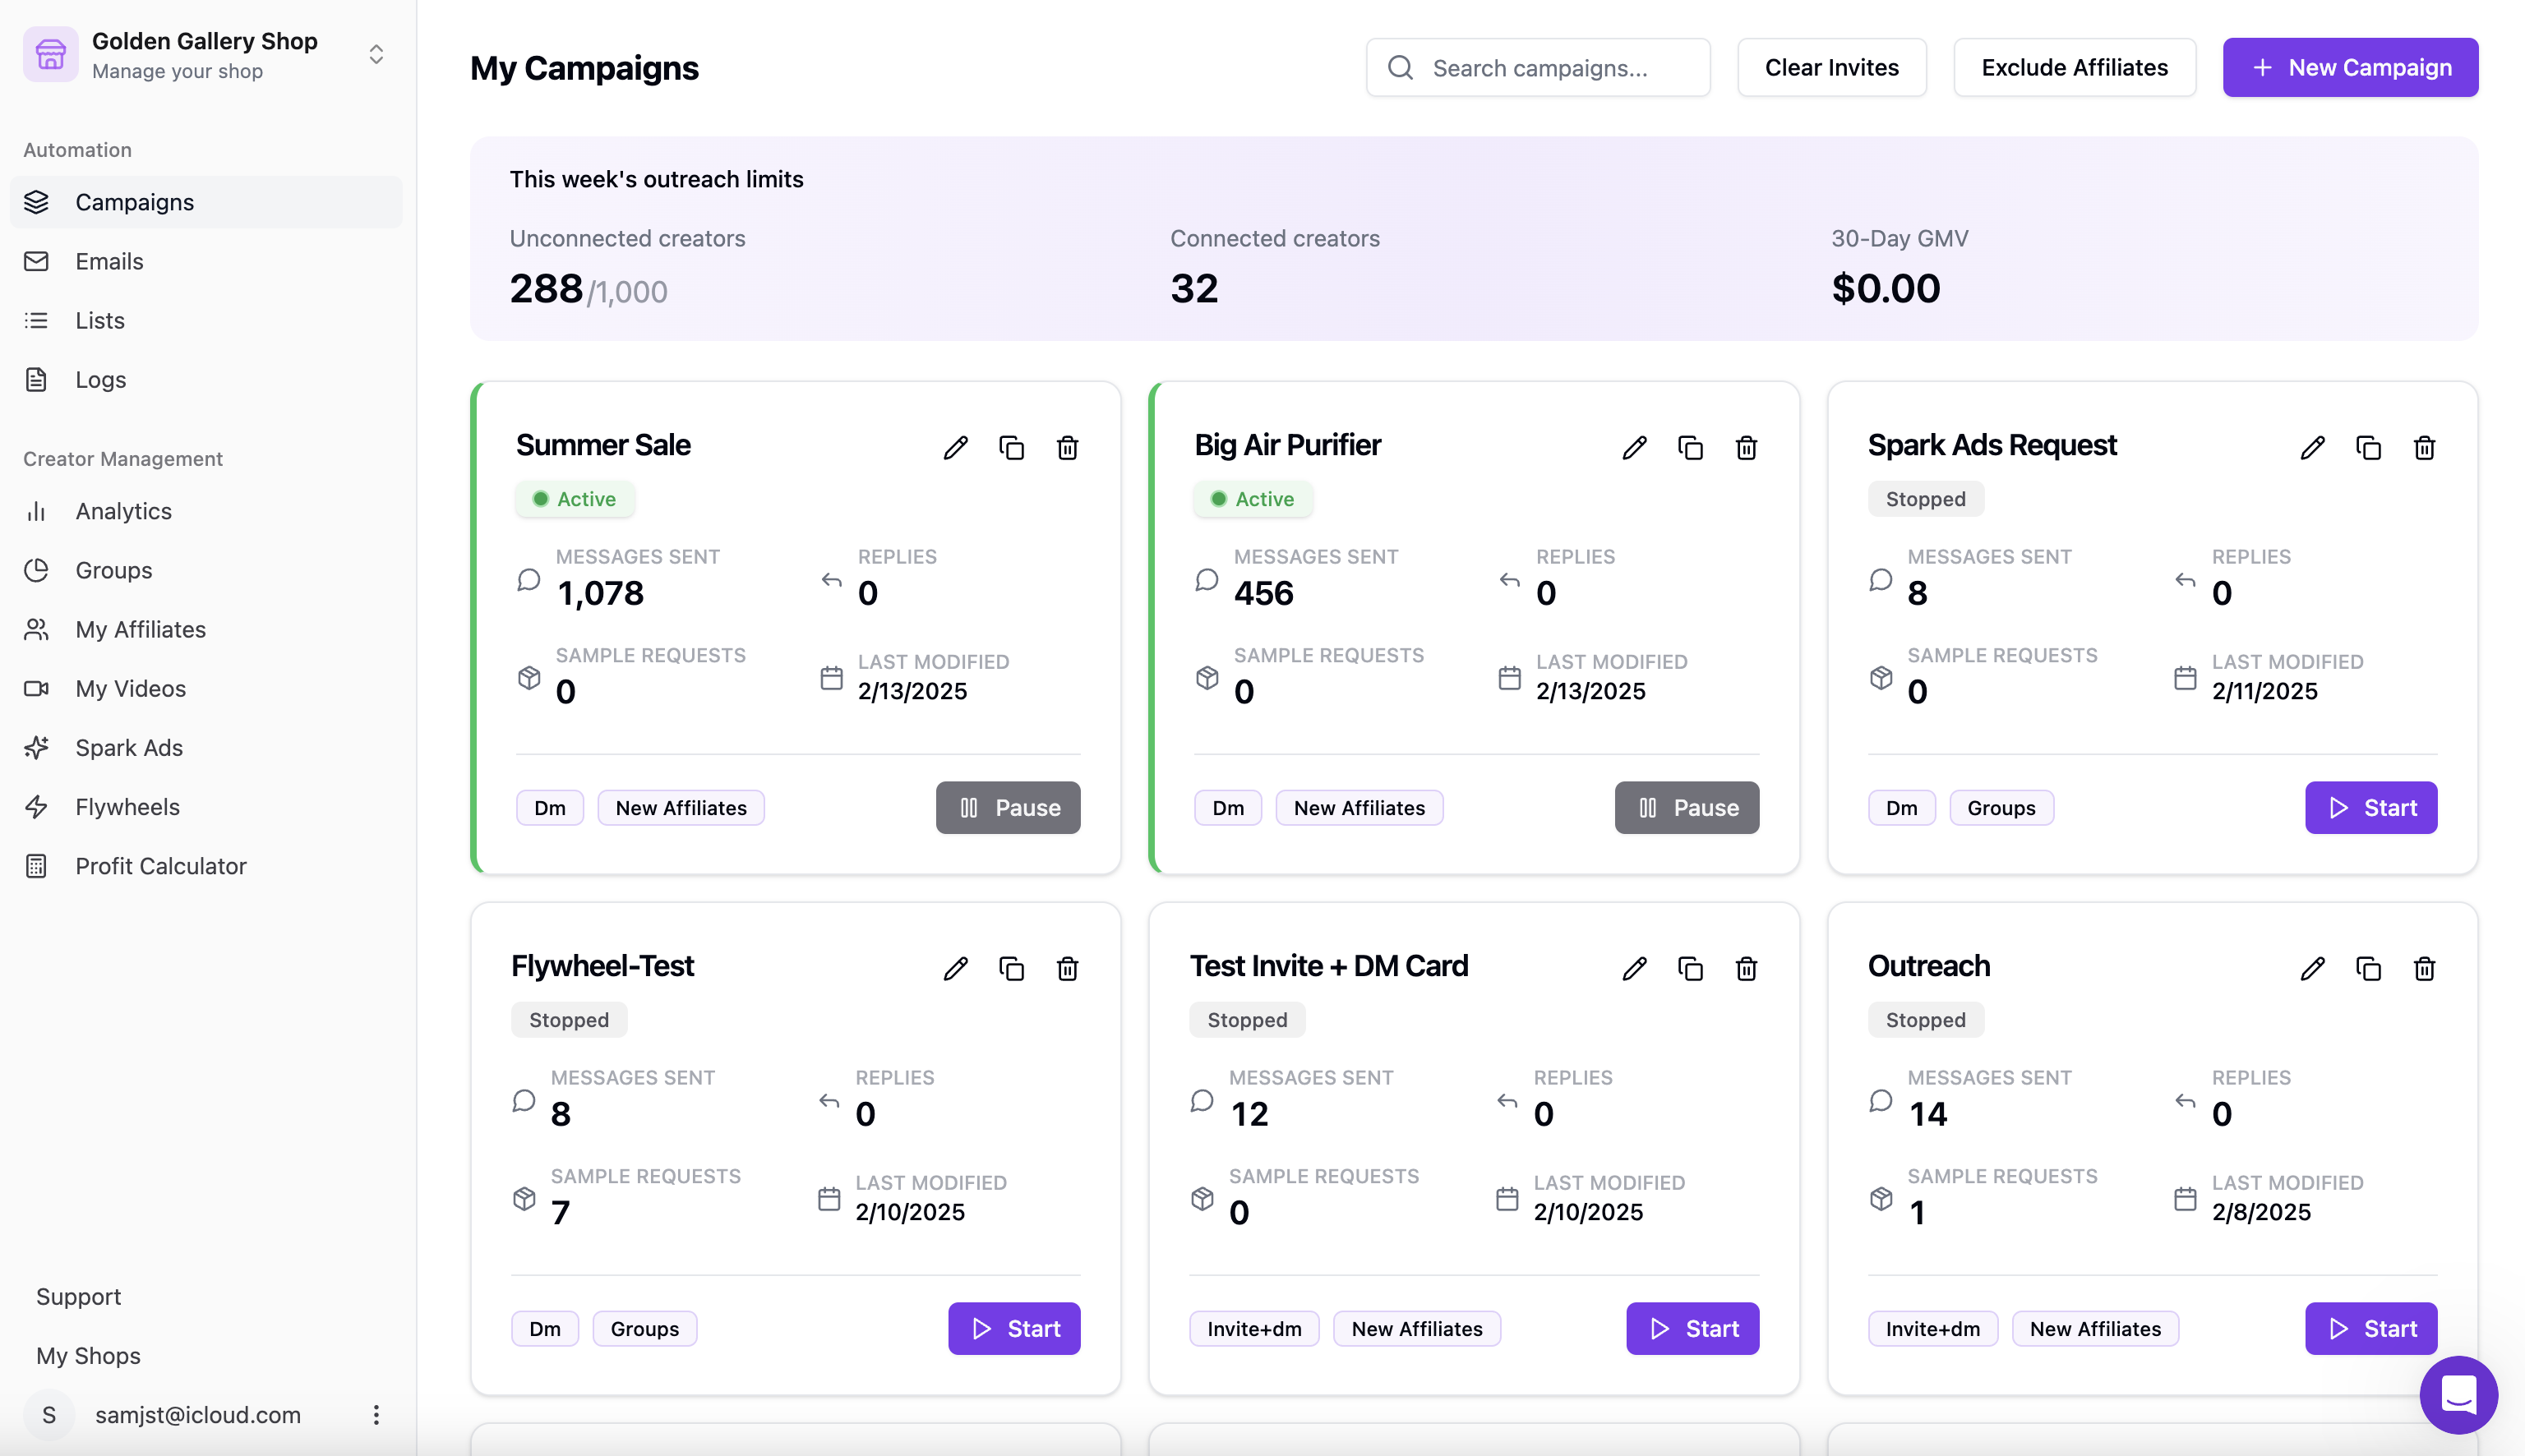Click the Clear Invites button

[x=1831, y=67]
